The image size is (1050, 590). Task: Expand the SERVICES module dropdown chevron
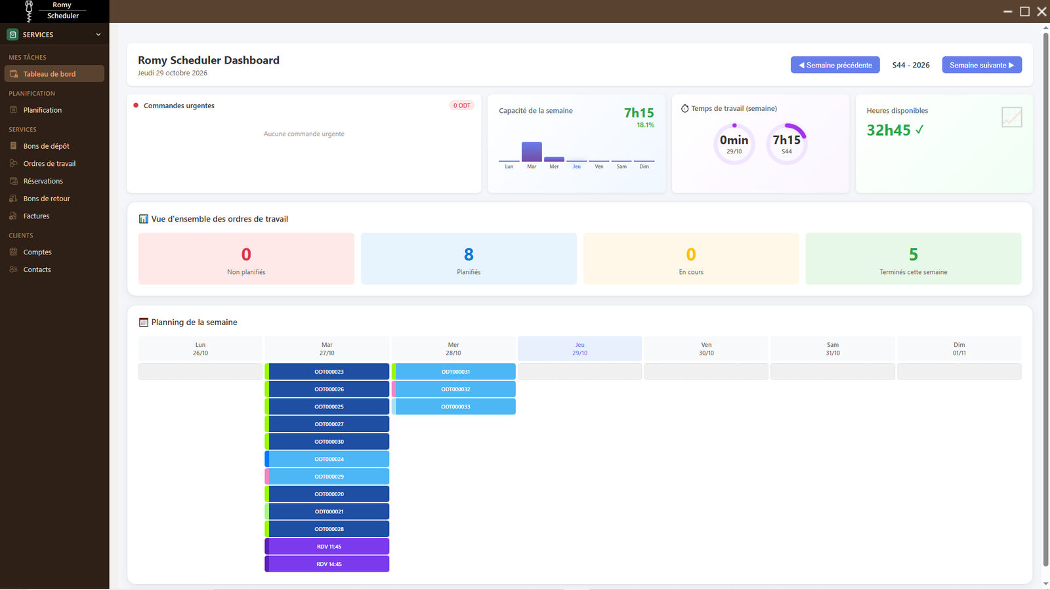(98, 35)
